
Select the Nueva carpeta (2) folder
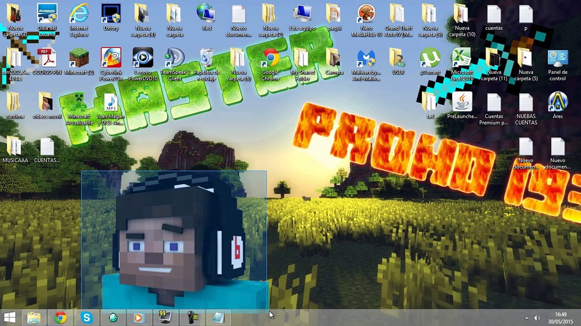(x=271, y=20)
